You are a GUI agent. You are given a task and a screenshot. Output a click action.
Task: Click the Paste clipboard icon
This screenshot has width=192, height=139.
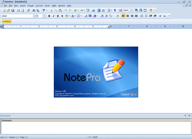(x=60, y=11)
